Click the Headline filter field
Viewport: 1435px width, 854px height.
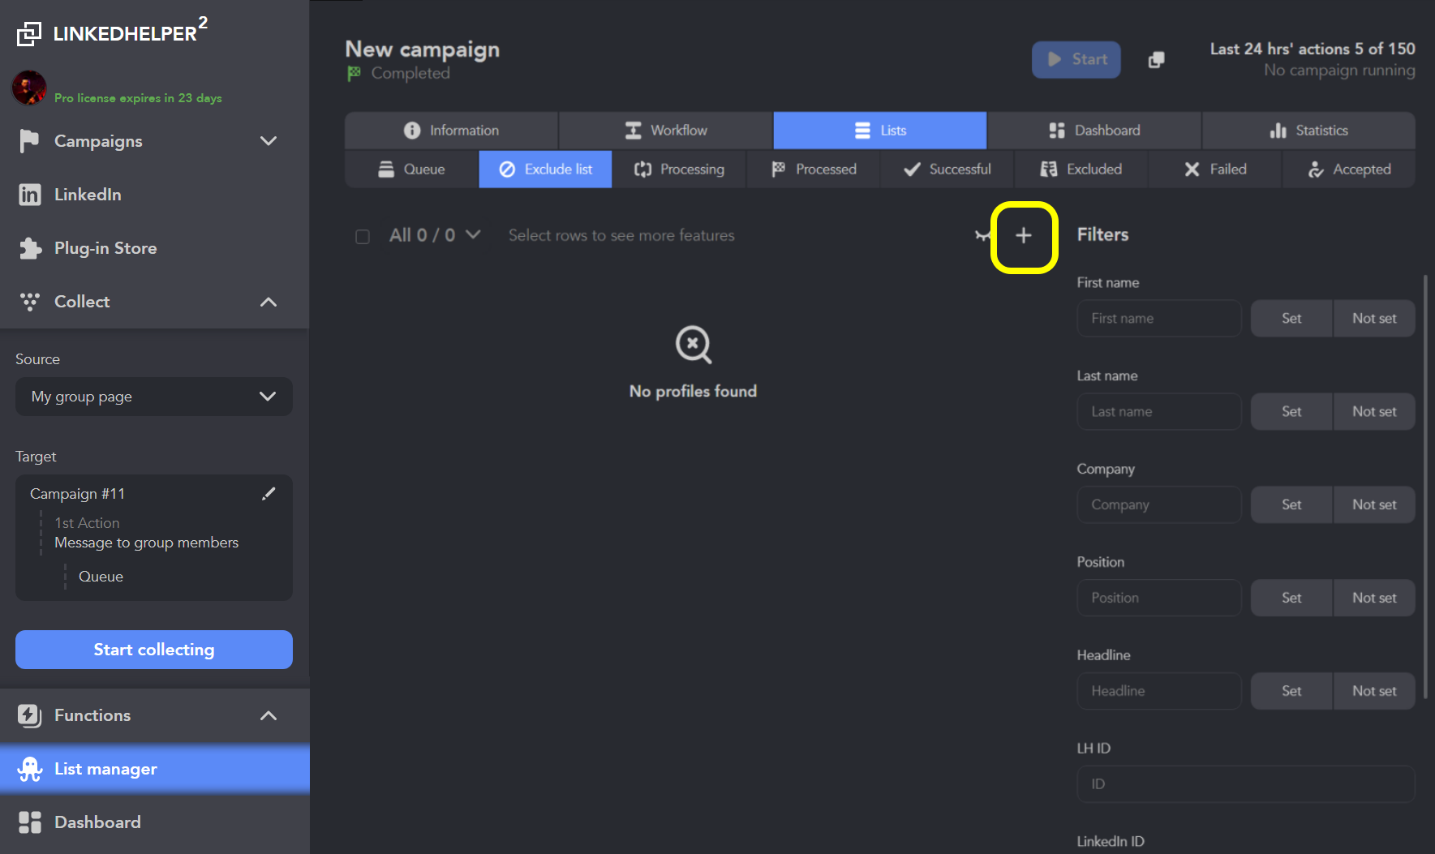(1159, 691)
